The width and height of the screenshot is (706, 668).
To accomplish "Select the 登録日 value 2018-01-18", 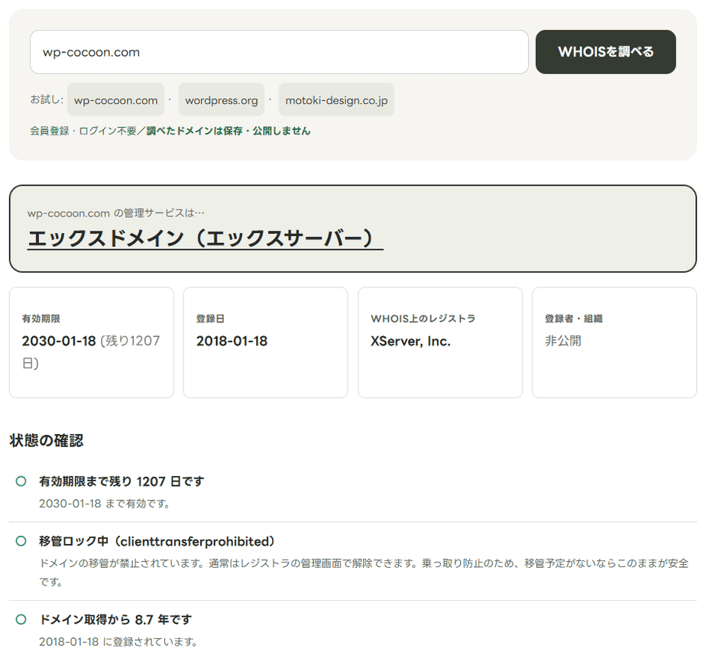I will [232, 341].
